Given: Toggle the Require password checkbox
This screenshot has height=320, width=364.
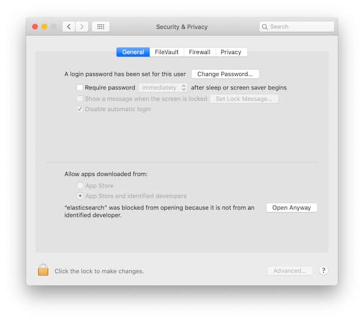Looking at the screenshot, I should click(79, 87).
